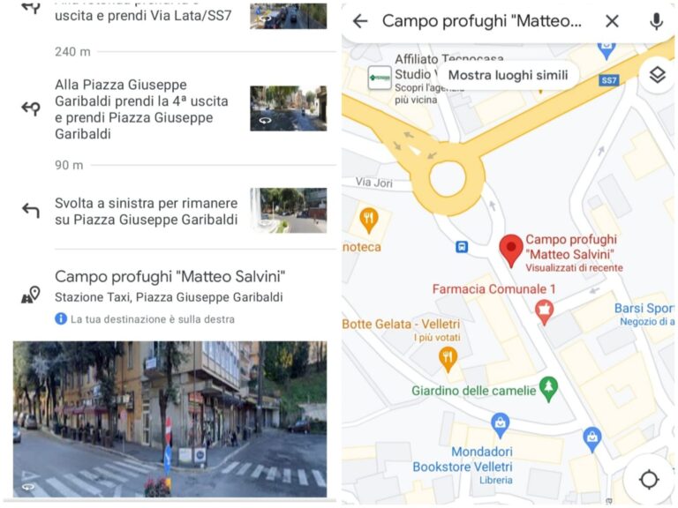Tap the Farmacia Comunale 1 pharmacy marker
This screenshot has width=678, height=508.
545,312
